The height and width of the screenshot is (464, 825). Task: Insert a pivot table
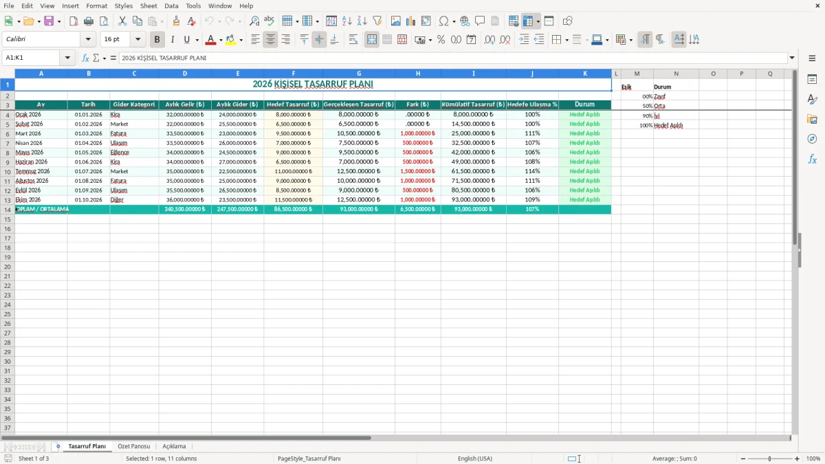pyautogui.click(x=426, y=21)
